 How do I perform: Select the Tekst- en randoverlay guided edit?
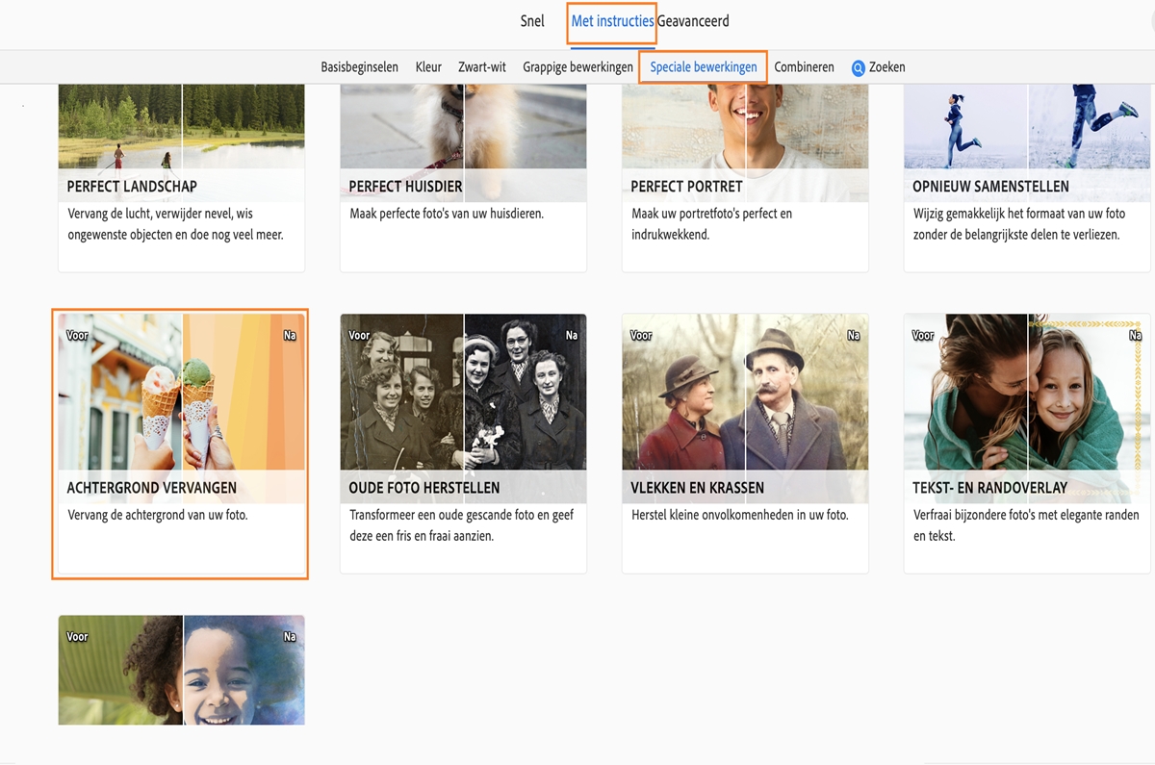point(1026,443)
